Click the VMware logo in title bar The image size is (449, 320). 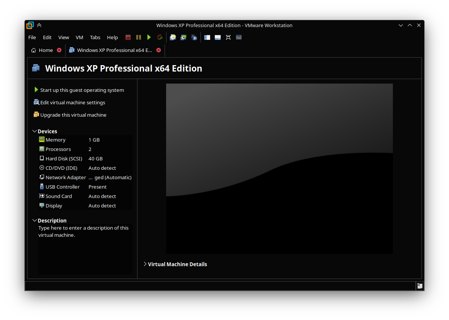coord(30,25)
